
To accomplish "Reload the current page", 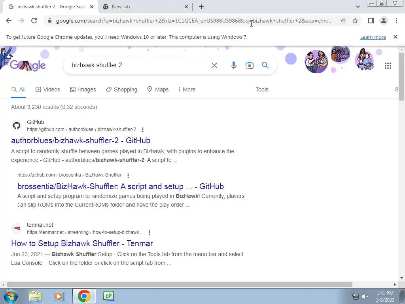I will coord(34,21).
